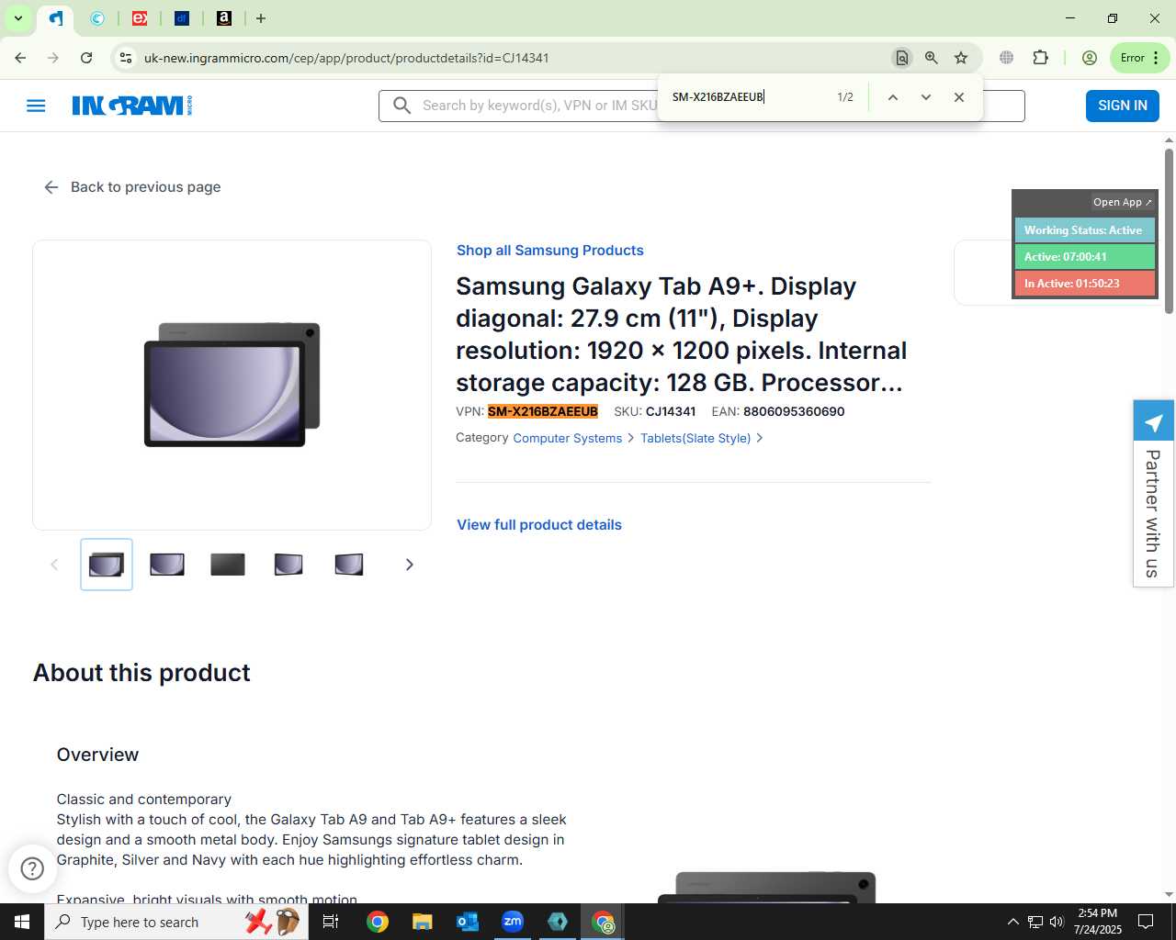Open Zoom from the taskbar
The height and width of the screenshot is (940, 1176).
tap(513, 922)
